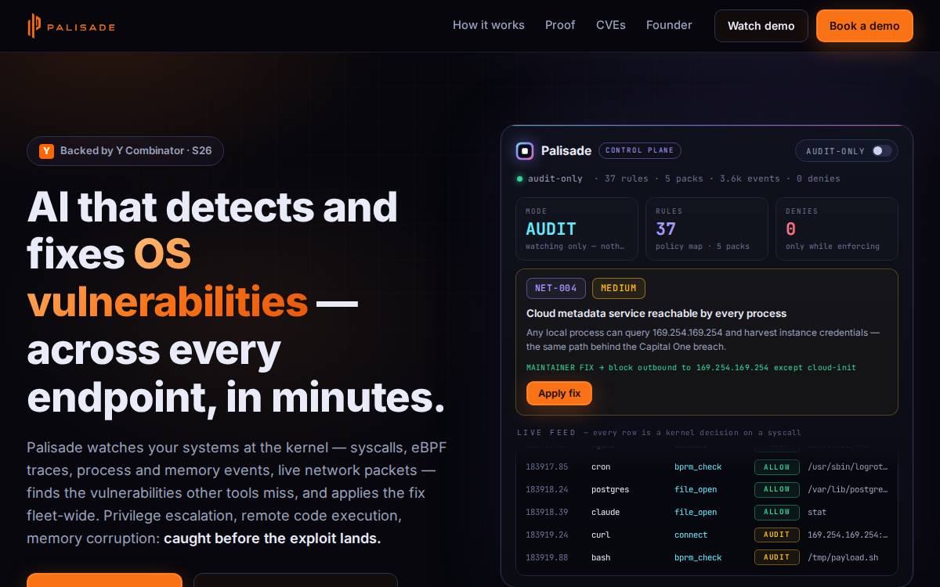The width and height of the screenshot is (940, 587).
Task: Click the CONTROL PLANE badge
Action: (x=640, y=150)
